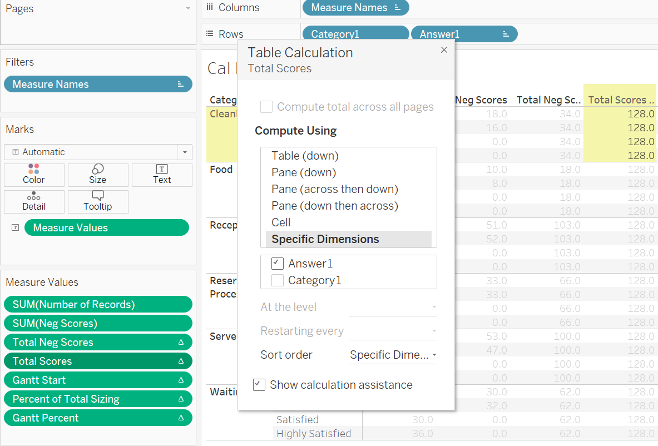Open the Sort order dropdown
The width and height of the screenshot is (658, 446).
pyautogui.click(x=393, y=354)
